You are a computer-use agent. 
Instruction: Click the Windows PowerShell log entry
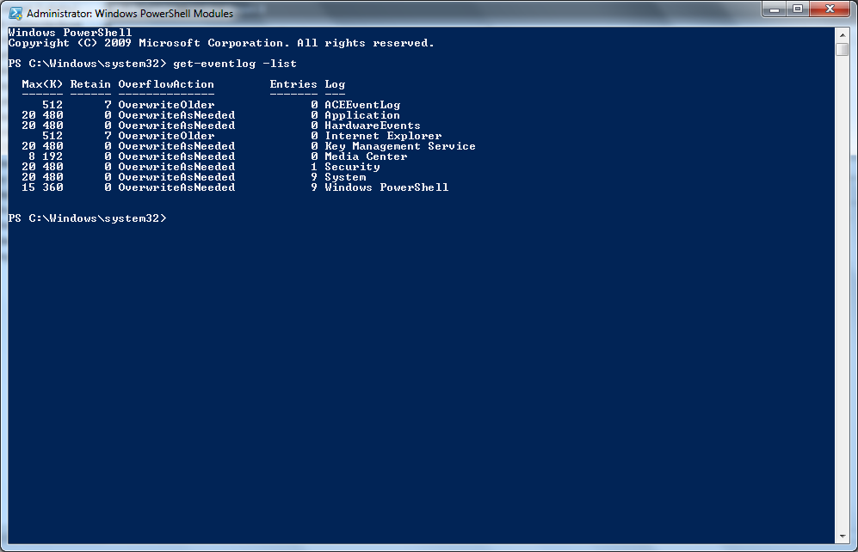click(386, 187)
